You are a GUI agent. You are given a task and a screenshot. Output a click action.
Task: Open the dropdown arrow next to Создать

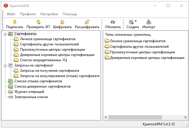point(136,21)
